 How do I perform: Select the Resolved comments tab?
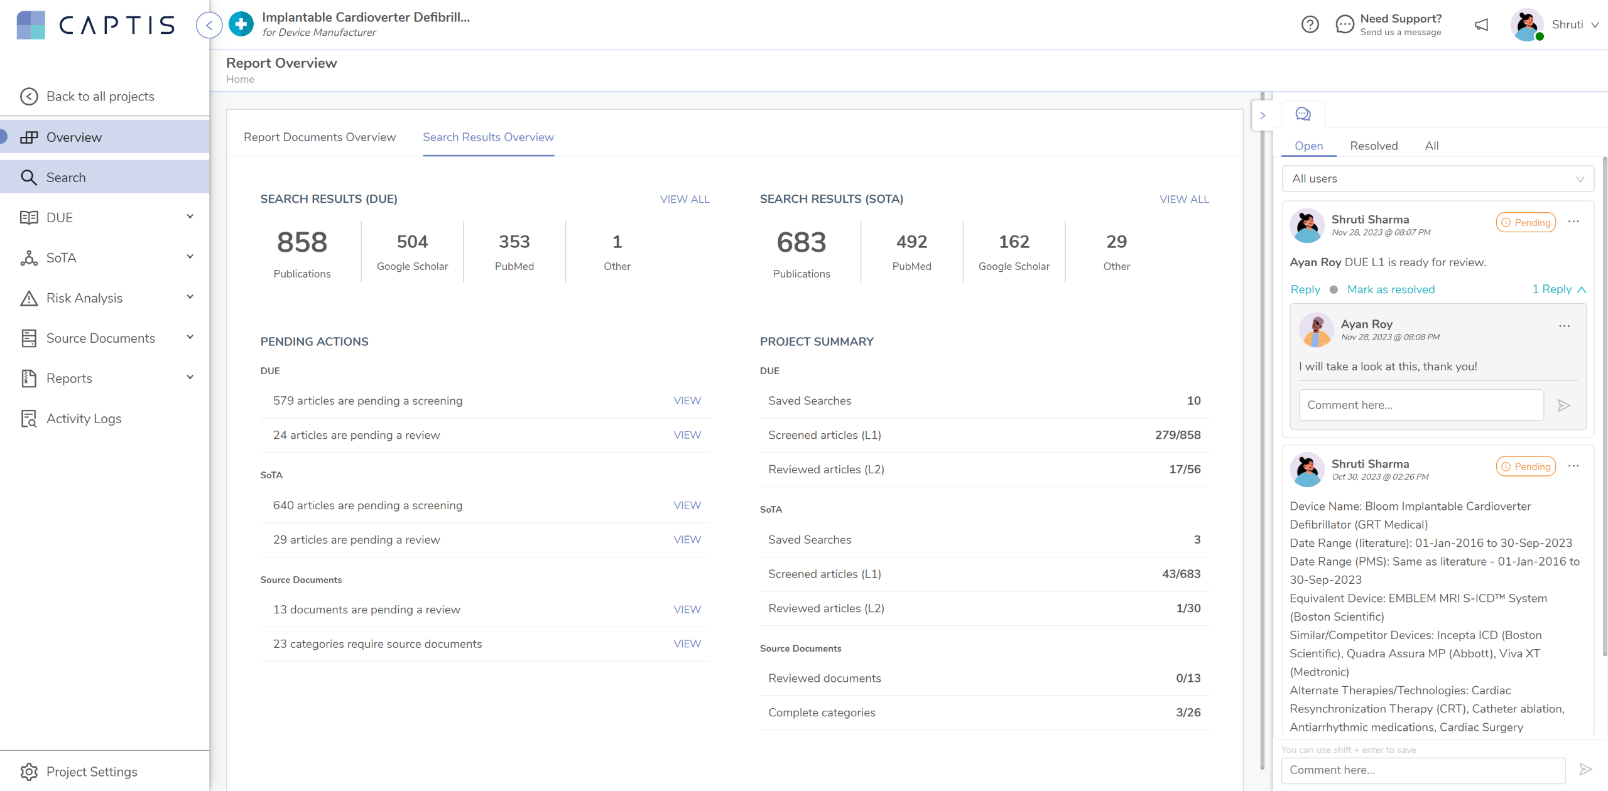click(x=1374, y=146)
